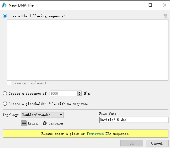Click the SnapGene logo in the title bar

pyautogui.click(x=4, y=5)
